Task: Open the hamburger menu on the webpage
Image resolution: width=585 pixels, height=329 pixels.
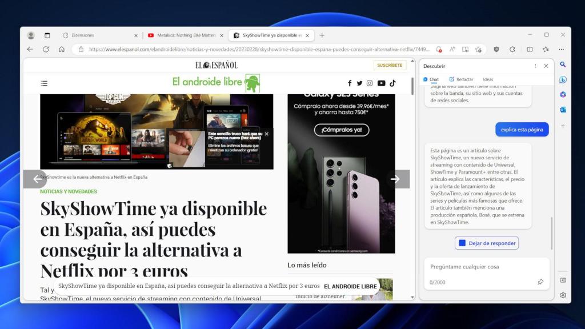Action: (x=44, y=83)
